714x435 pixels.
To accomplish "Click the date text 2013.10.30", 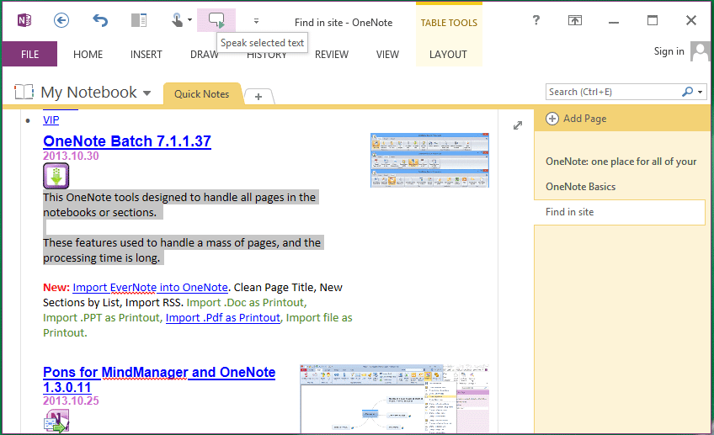I will tap(71, 156).
